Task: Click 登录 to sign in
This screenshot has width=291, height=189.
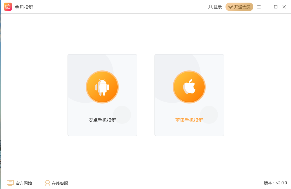Action: tap(217, 7)
